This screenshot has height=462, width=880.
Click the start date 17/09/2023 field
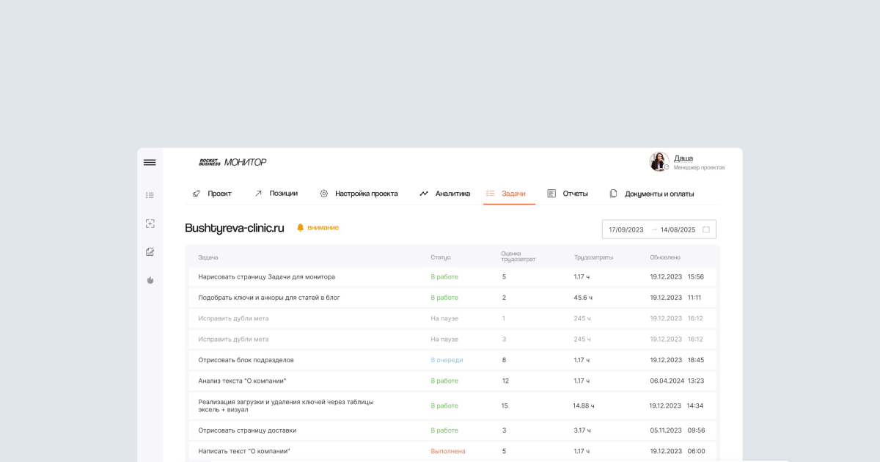pos(626,230)
